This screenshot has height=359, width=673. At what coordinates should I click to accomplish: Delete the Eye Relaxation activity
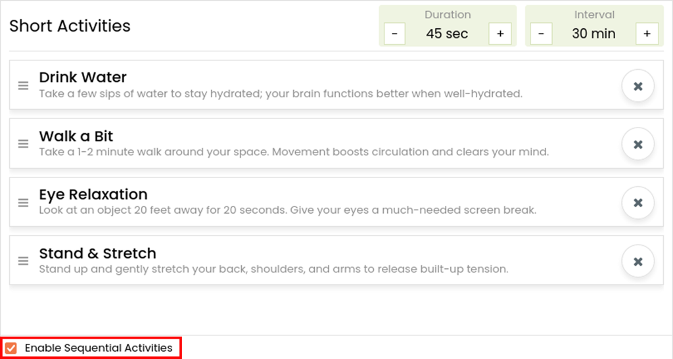pyautogui.click(x=638, y=203)
